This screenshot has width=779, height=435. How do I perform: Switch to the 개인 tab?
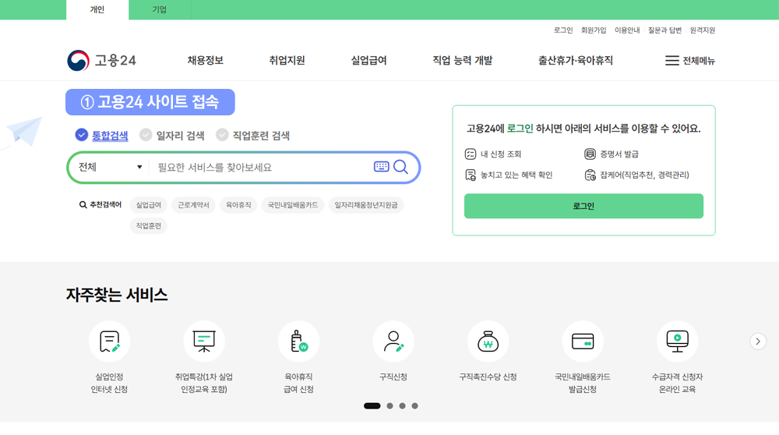[x=97, y=9]
